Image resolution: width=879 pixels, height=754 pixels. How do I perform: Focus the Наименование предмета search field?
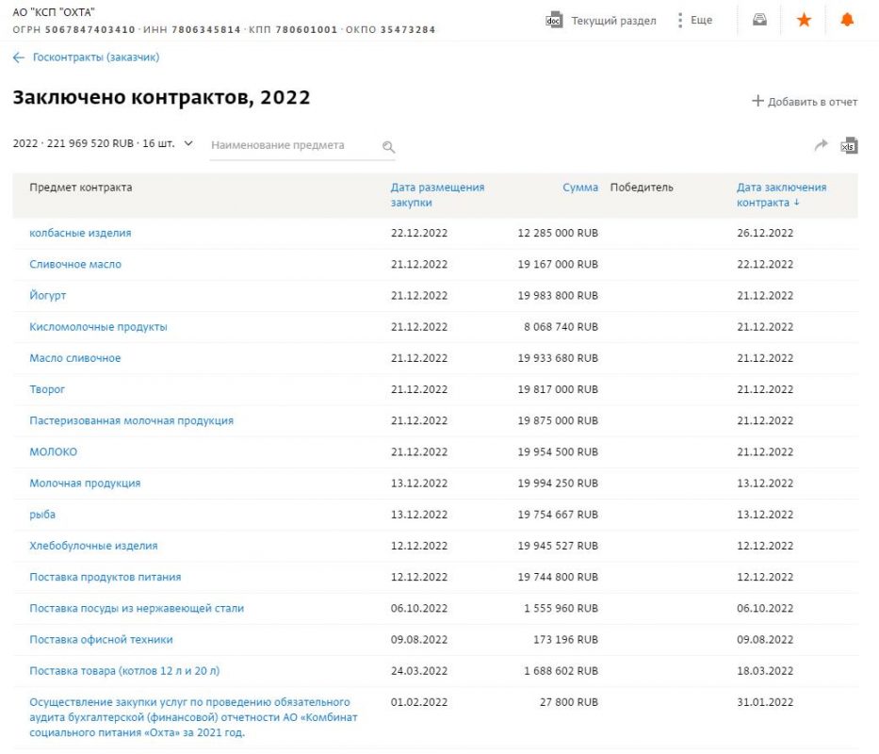coord(292,146)
